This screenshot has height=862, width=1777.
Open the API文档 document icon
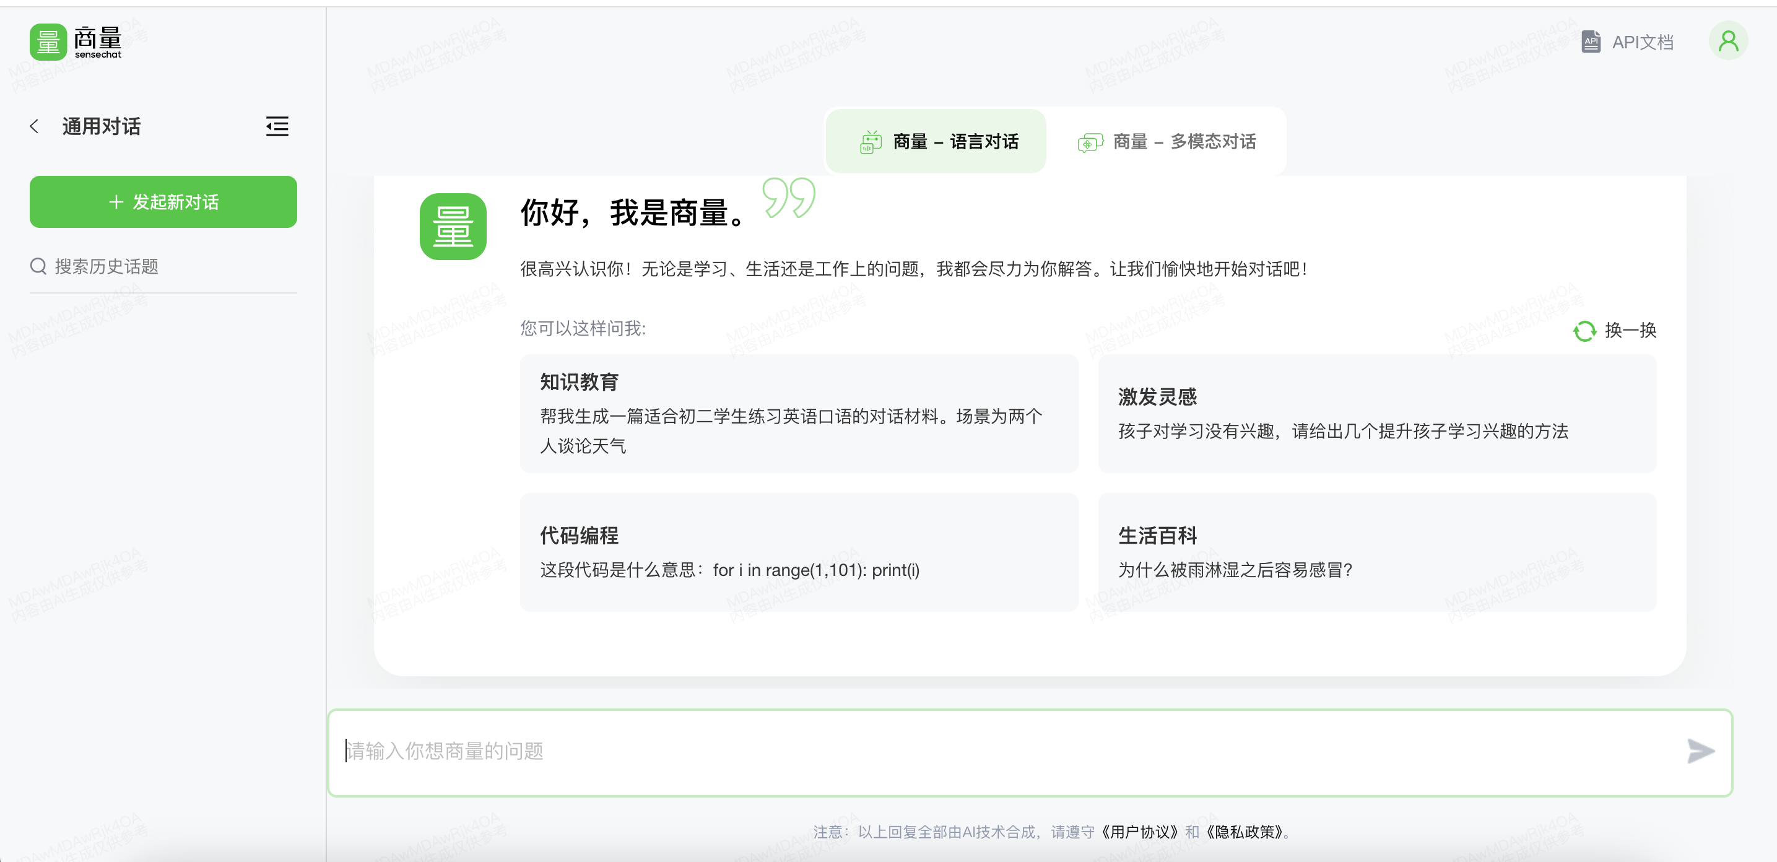click(x=1591, y=42)
